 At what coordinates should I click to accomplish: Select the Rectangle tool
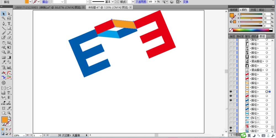tap(9, 28)
